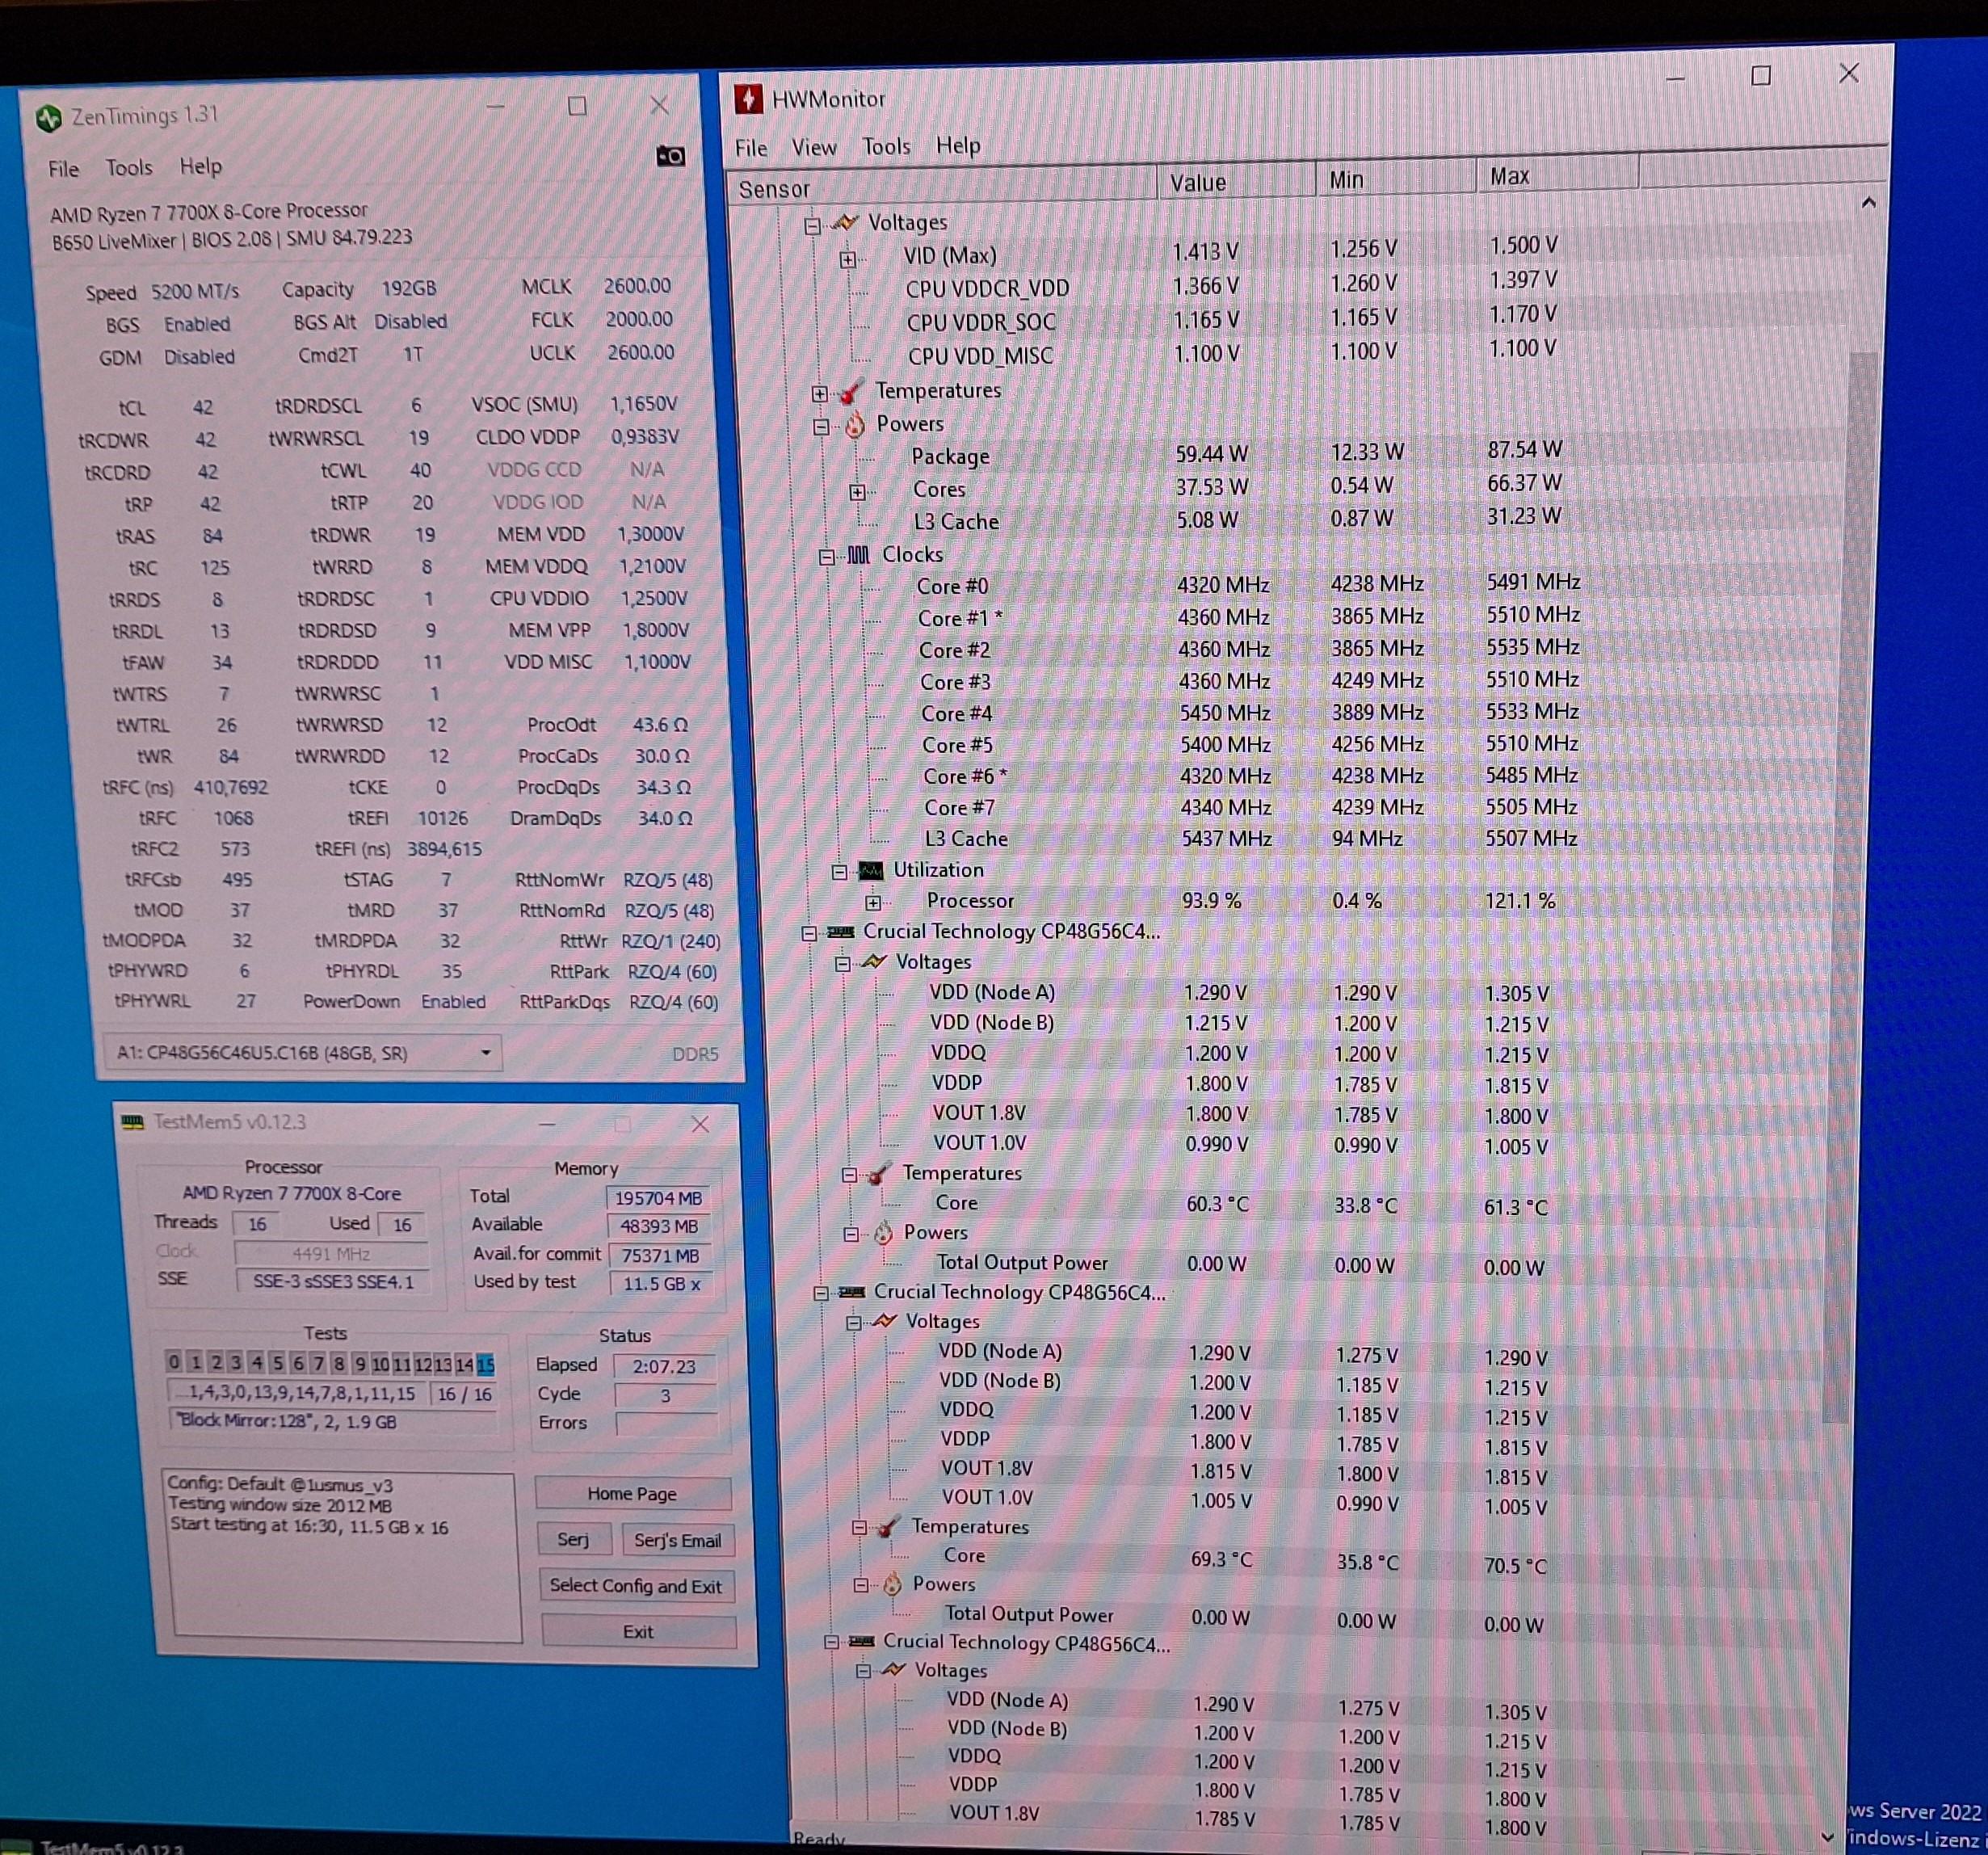Click the Errors field in TestMem5
The width and height of the screenshot is (1988, 1855).
(x=665, y=1424)
